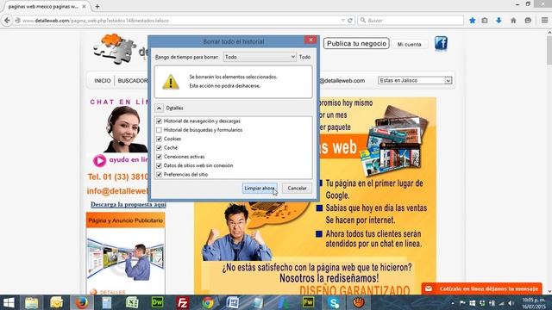The image size is (552, 310).
Task: Open the Word icon in the taskbar
Action: 233,302
